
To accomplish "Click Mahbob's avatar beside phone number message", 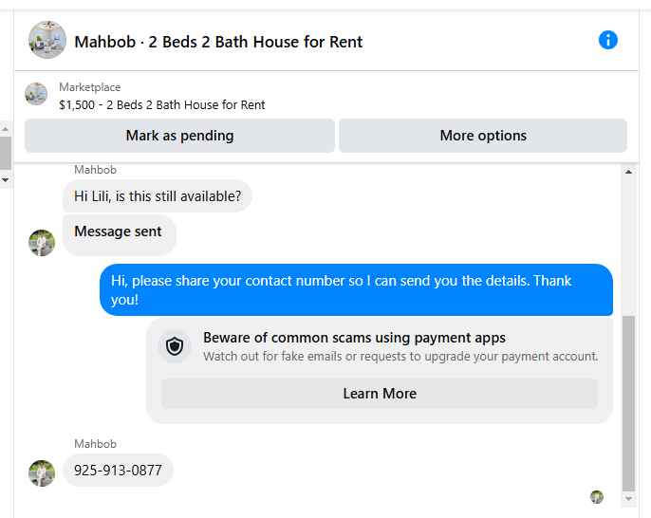I will (x=42, y=473).
